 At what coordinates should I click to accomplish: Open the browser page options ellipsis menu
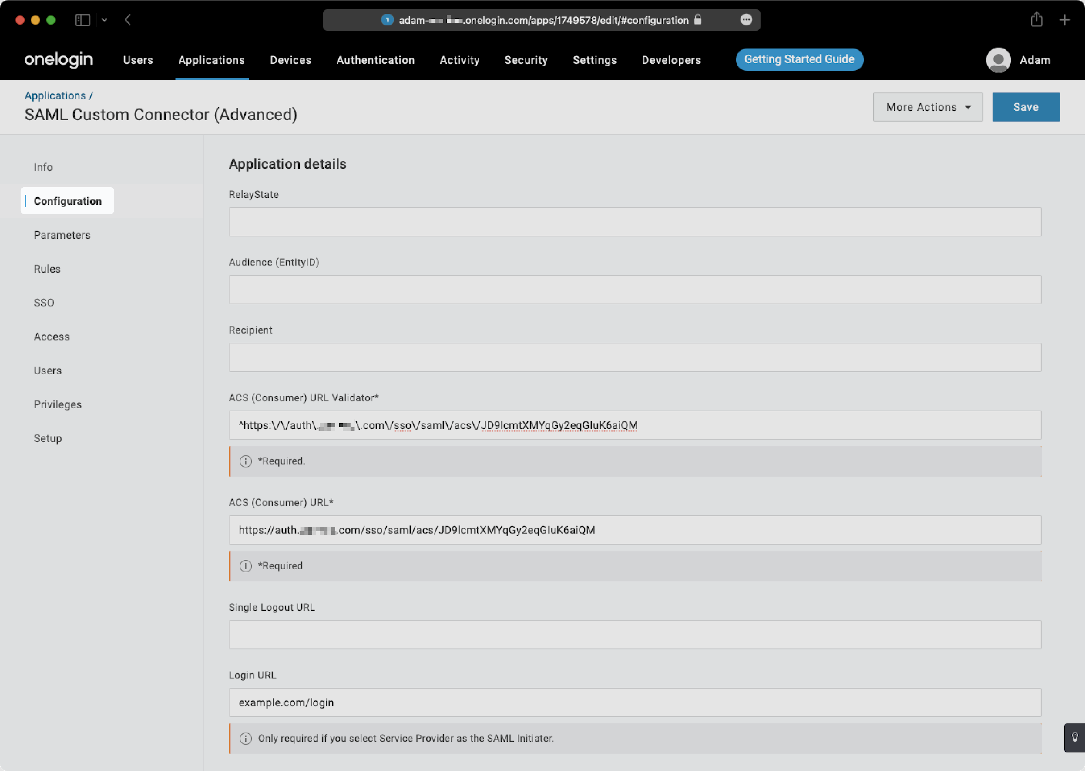click(x=745, y=20)
